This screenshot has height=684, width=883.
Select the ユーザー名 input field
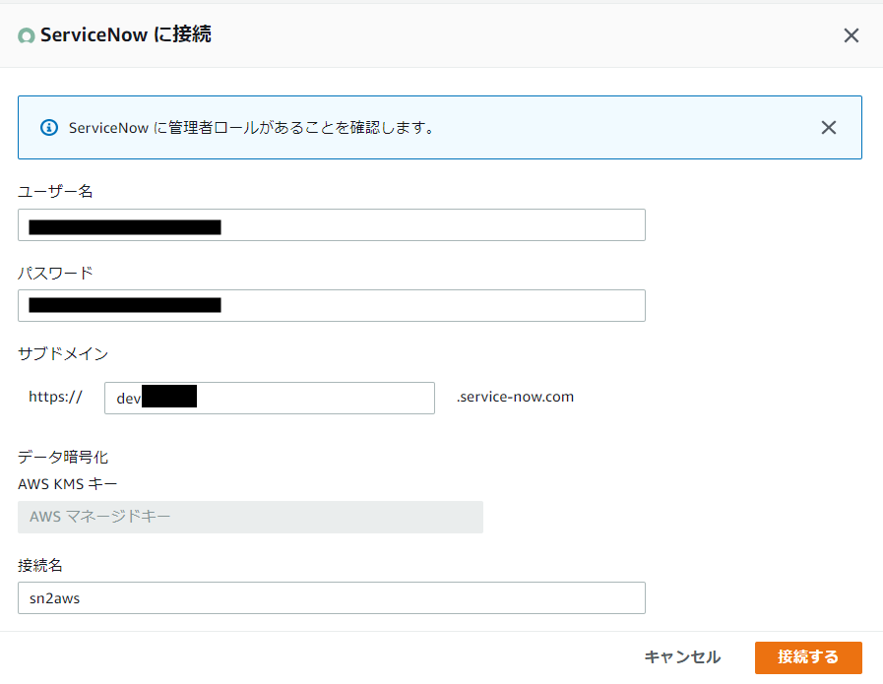click(332, 224)
